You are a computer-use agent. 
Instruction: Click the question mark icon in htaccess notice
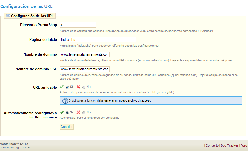coord(65,101)
